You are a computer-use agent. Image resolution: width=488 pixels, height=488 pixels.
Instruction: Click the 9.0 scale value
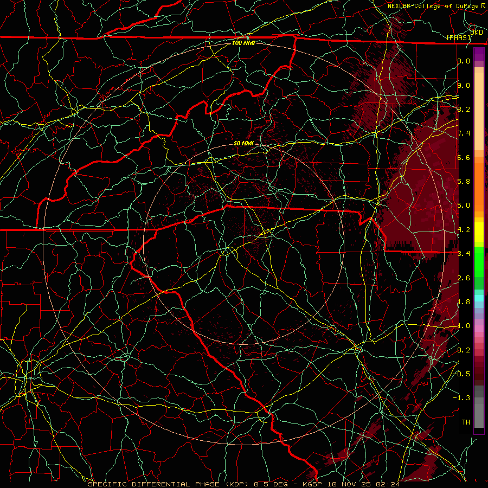coord(464,85)
